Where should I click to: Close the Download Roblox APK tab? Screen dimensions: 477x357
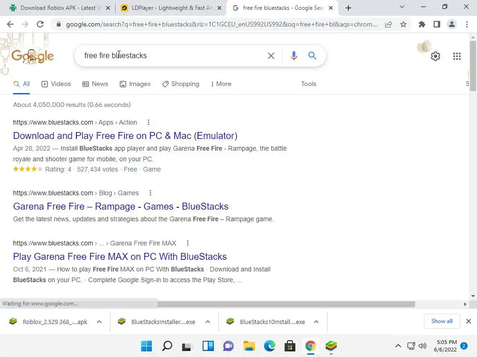tap(108, 8)
